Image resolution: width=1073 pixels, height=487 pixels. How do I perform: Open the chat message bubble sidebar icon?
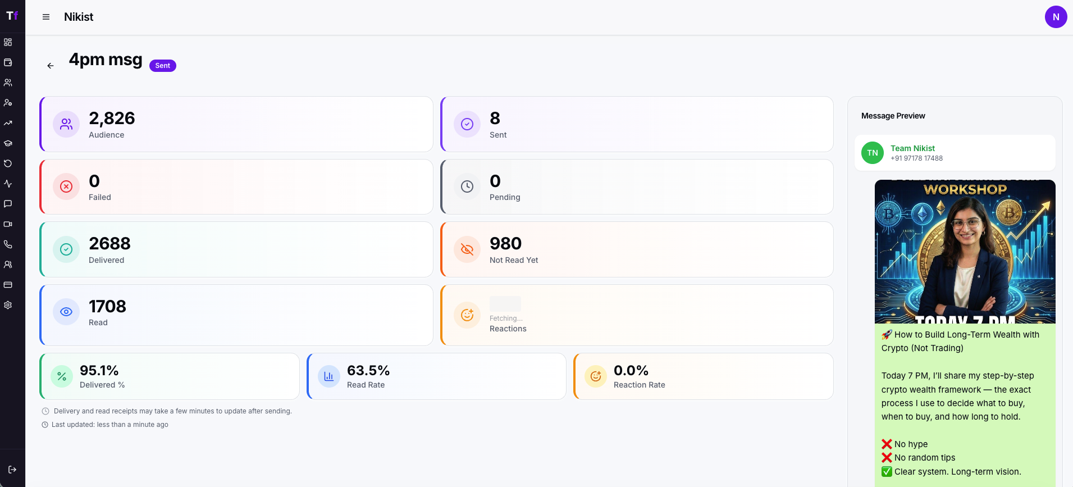pos(8,204)
